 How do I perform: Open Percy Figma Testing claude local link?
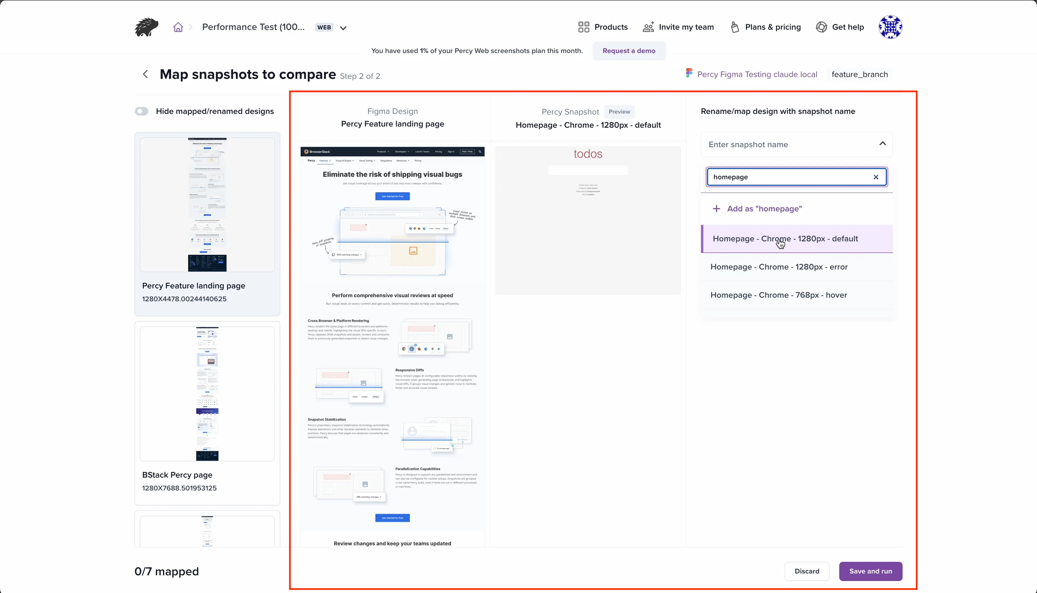click(x=757, y=74)
